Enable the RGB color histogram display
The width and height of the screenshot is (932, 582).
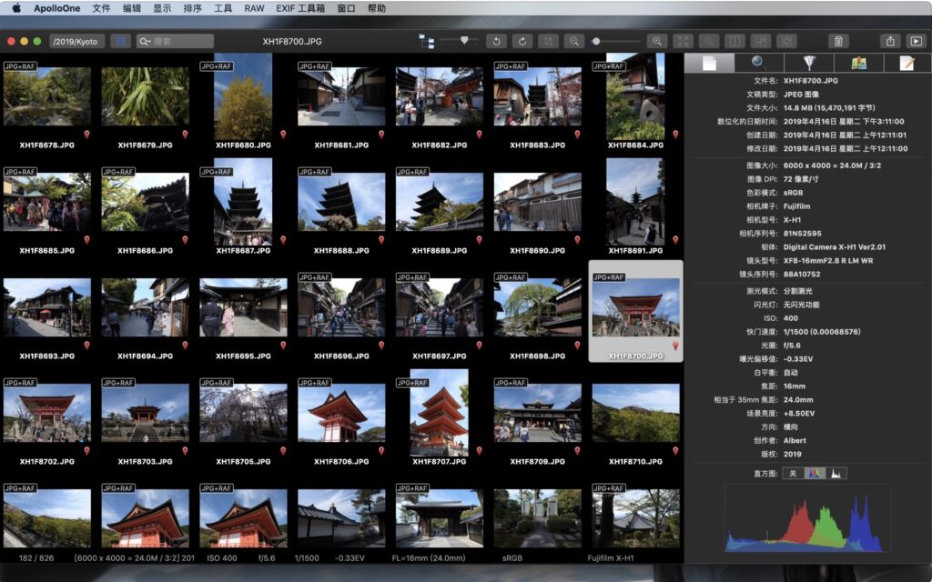tap(815, 474)
